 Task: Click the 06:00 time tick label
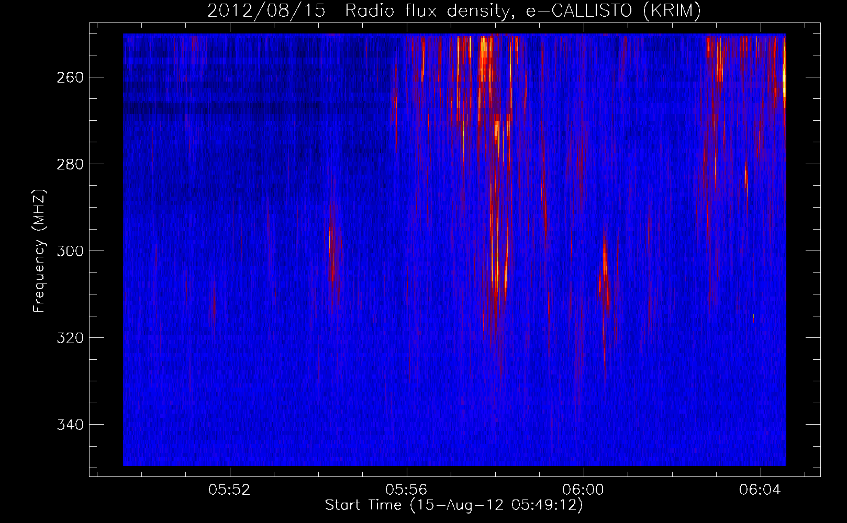(583, 490)
